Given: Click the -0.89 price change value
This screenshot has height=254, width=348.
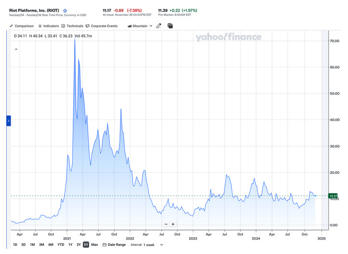Looking at the screenshot, I should (119, 11).
